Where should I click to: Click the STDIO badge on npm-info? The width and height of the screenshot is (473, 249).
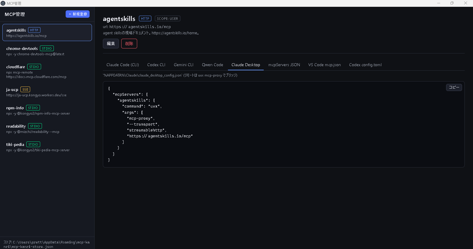33,108
